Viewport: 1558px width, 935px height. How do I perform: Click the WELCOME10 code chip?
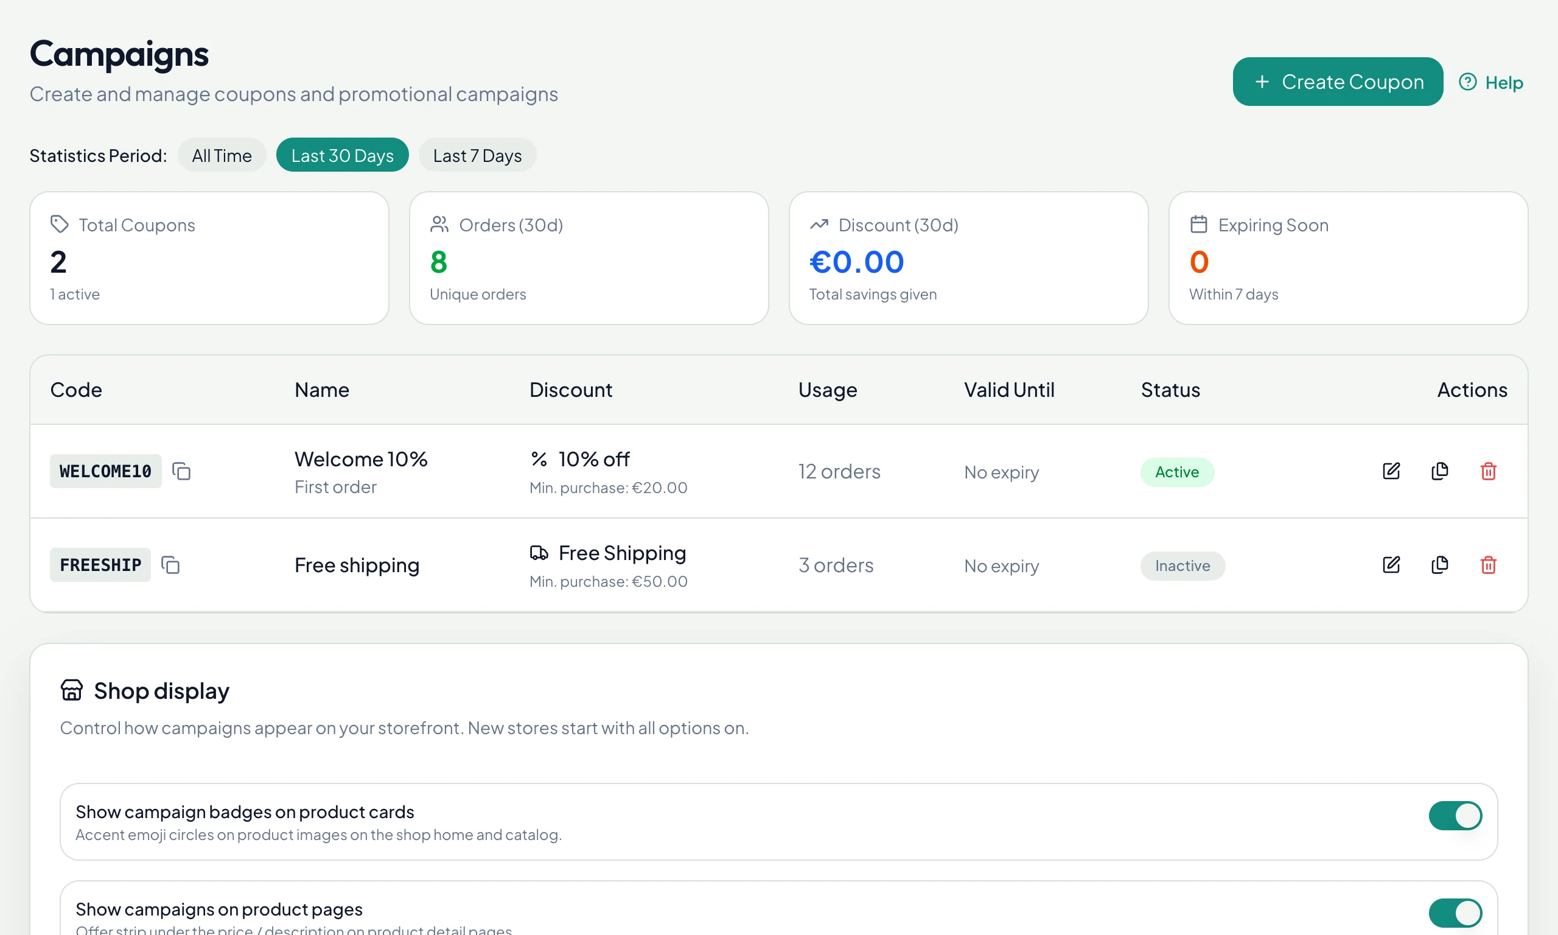106,471
